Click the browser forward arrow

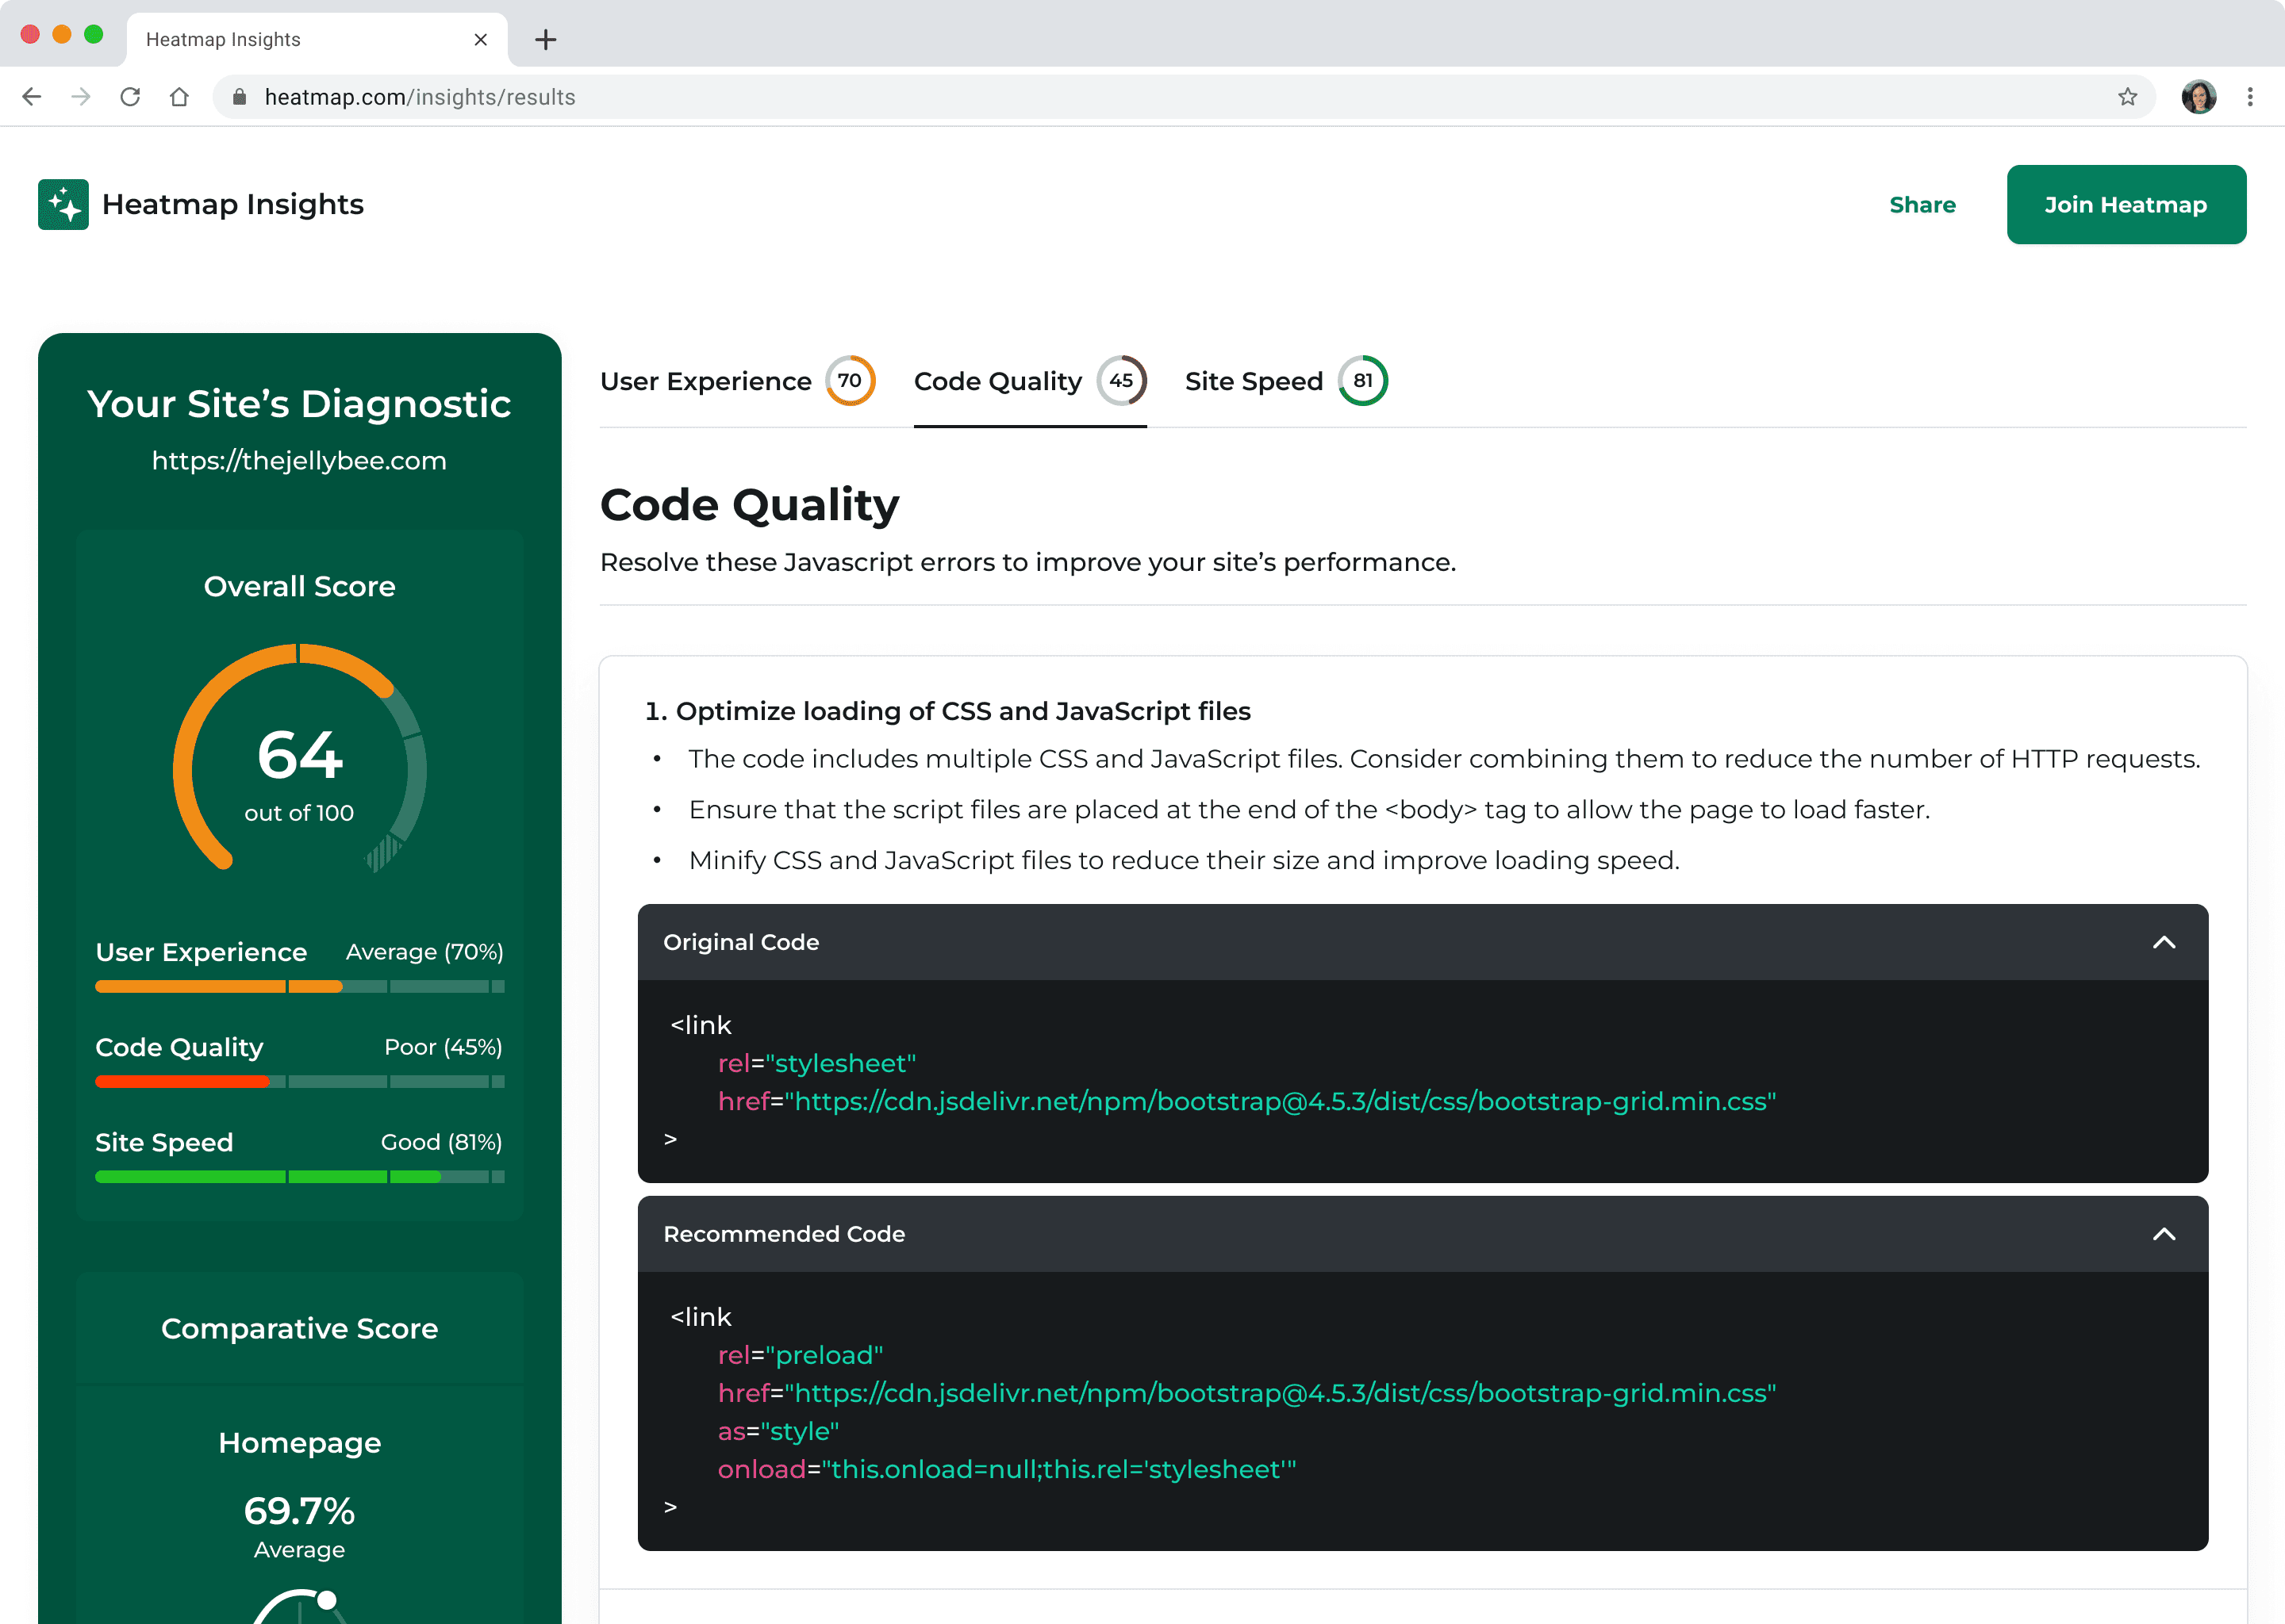tap(81, 97)
